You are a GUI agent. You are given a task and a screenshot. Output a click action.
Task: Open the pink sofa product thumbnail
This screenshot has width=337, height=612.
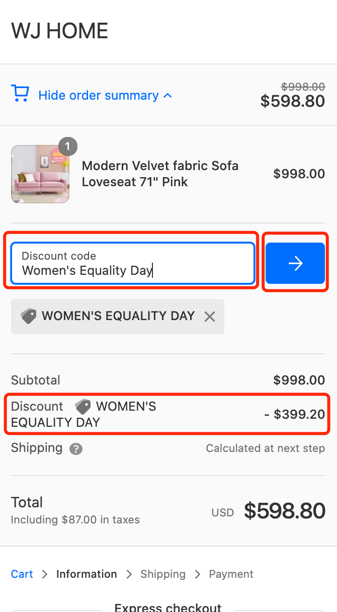(x=40, y=174)
